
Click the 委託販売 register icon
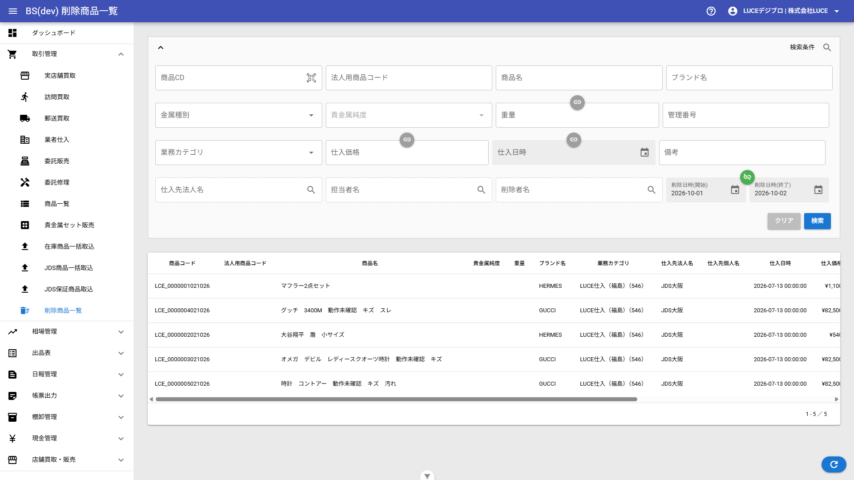[25, 161]
